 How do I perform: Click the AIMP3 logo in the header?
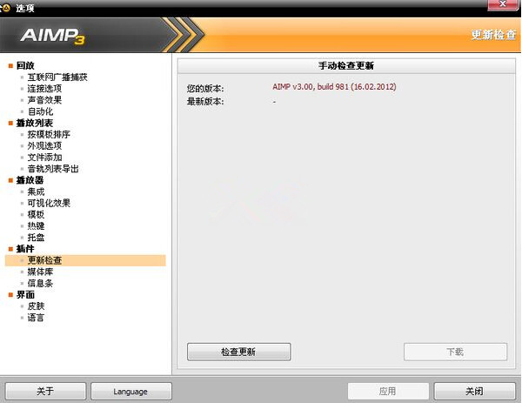pyautogui.click(x=52, y=36)
